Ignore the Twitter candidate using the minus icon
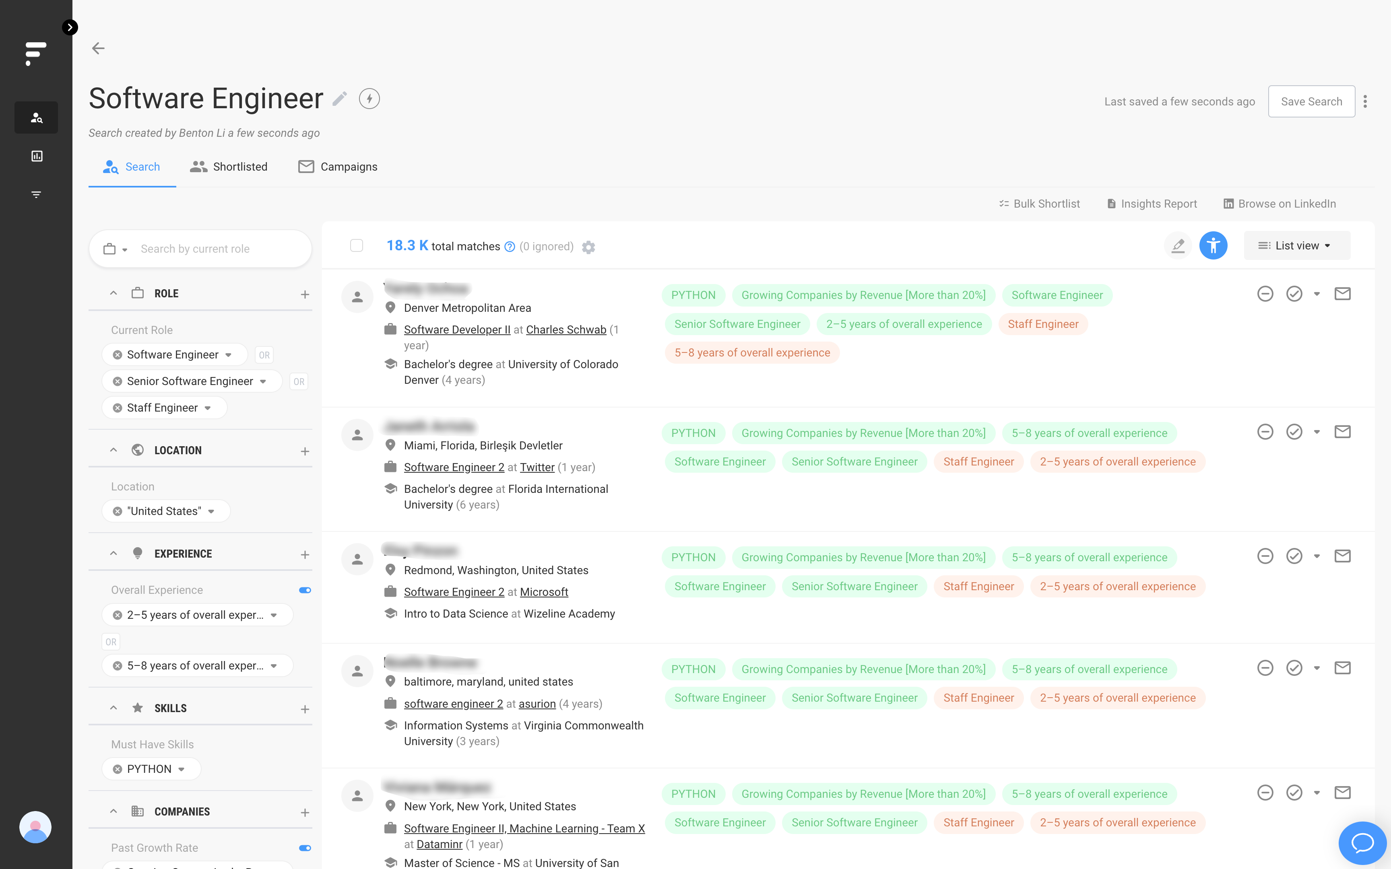The image size is (1391, 869). 1265,432
